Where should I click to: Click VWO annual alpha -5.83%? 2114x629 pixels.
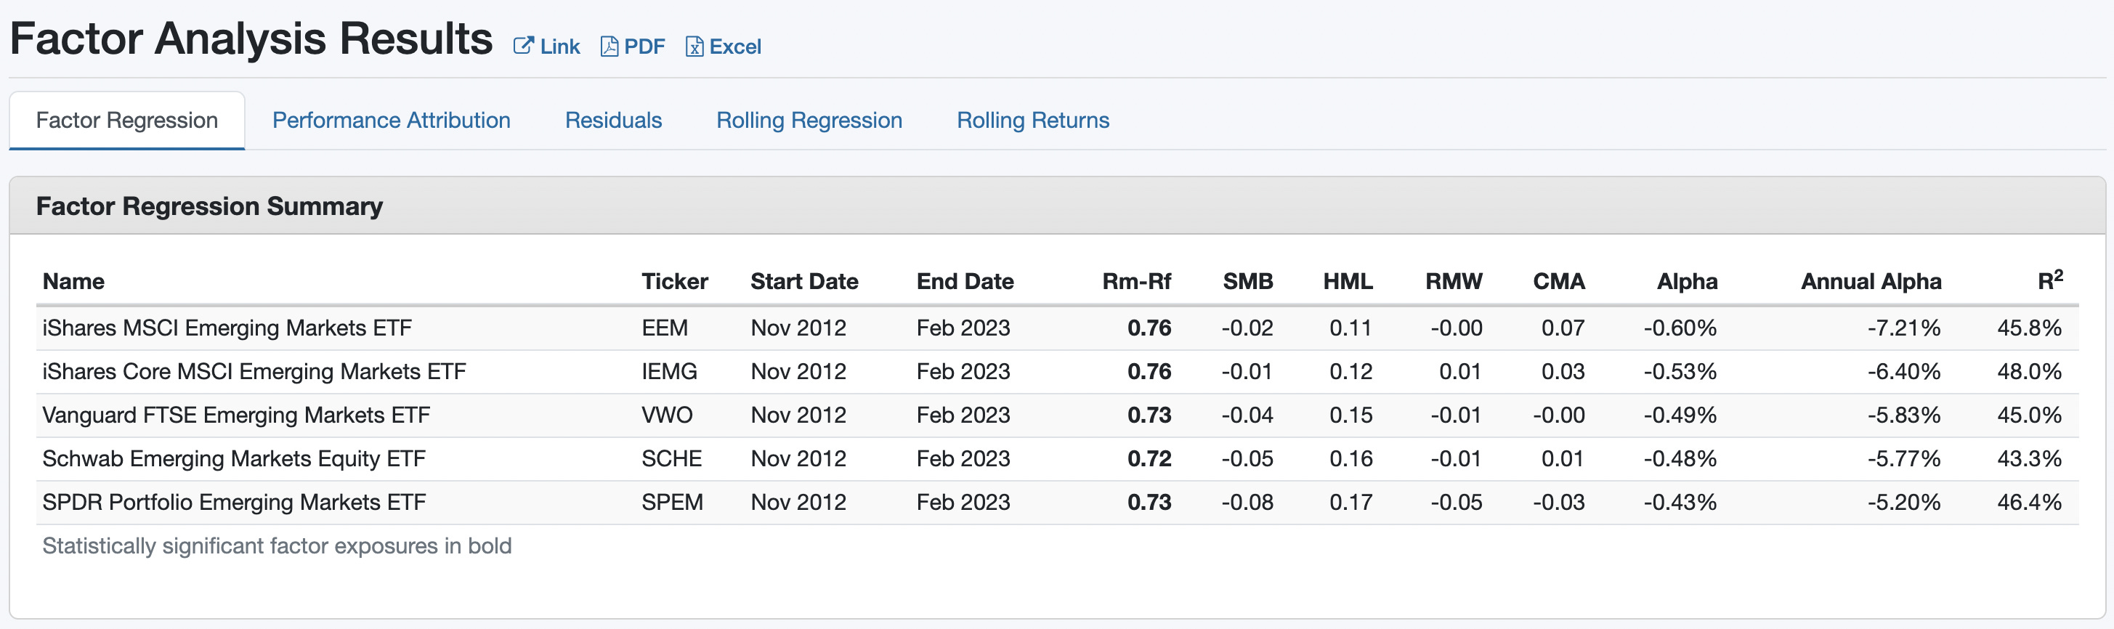tap(1904, 415)
